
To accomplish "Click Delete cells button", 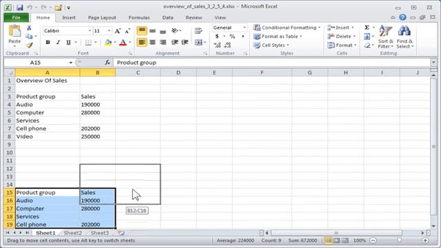I will [342, 37].
